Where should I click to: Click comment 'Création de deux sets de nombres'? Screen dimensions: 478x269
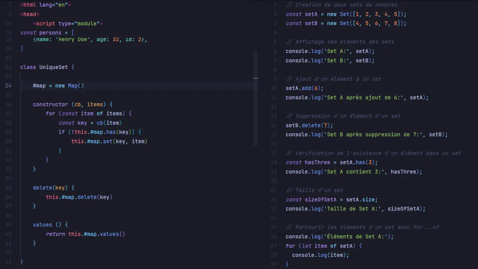point(341,5)
